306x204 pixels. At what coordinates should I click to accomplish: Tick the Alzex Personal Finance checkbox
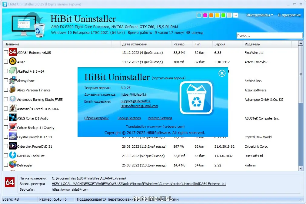pos(6,90)
